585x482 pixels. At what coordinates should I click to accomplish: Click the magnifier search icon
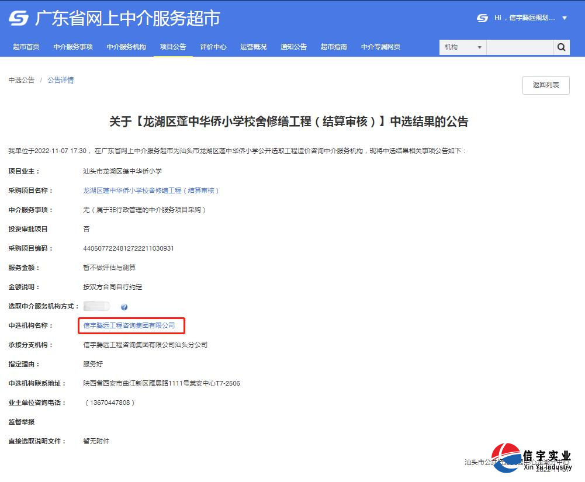tap(560, 47)
